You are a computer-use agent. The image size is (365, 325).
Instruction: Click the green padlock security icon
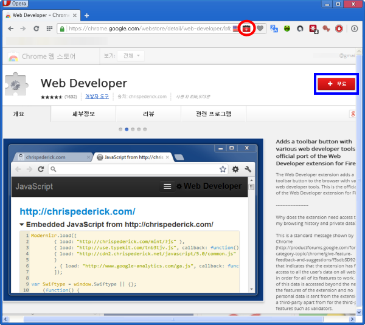coord(62,29)
